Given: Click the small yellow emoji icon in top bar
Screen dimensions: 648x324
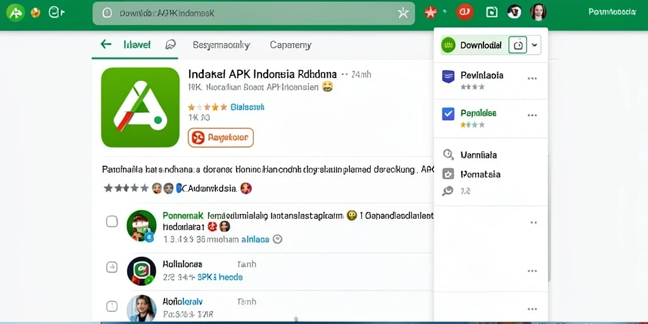Looking at the screenshot, I should [36, 13].
